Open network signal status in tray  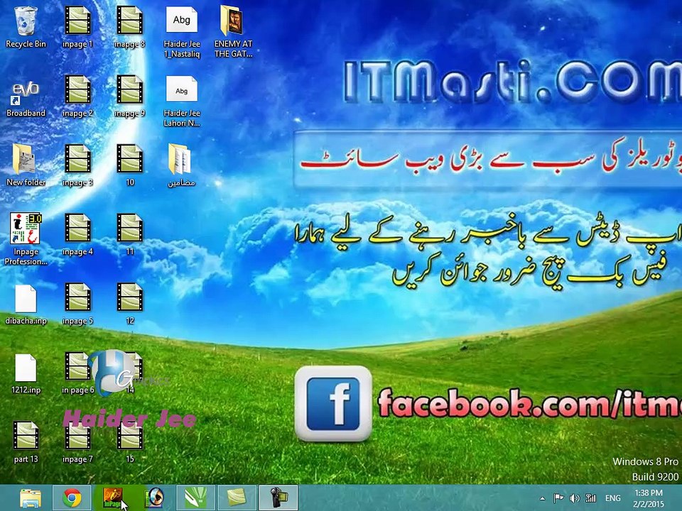(590, 498)
